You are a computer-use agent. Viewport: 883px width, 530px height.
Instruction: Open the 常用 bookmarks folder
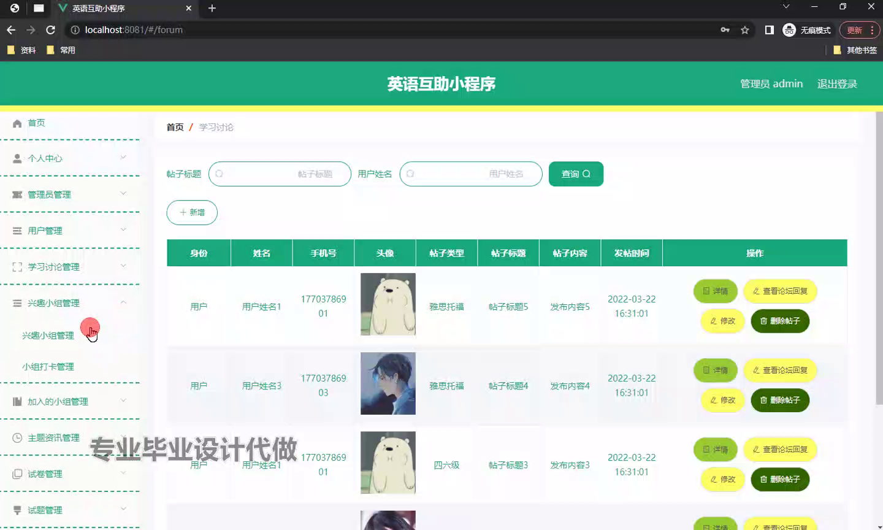tap(61, 50)
